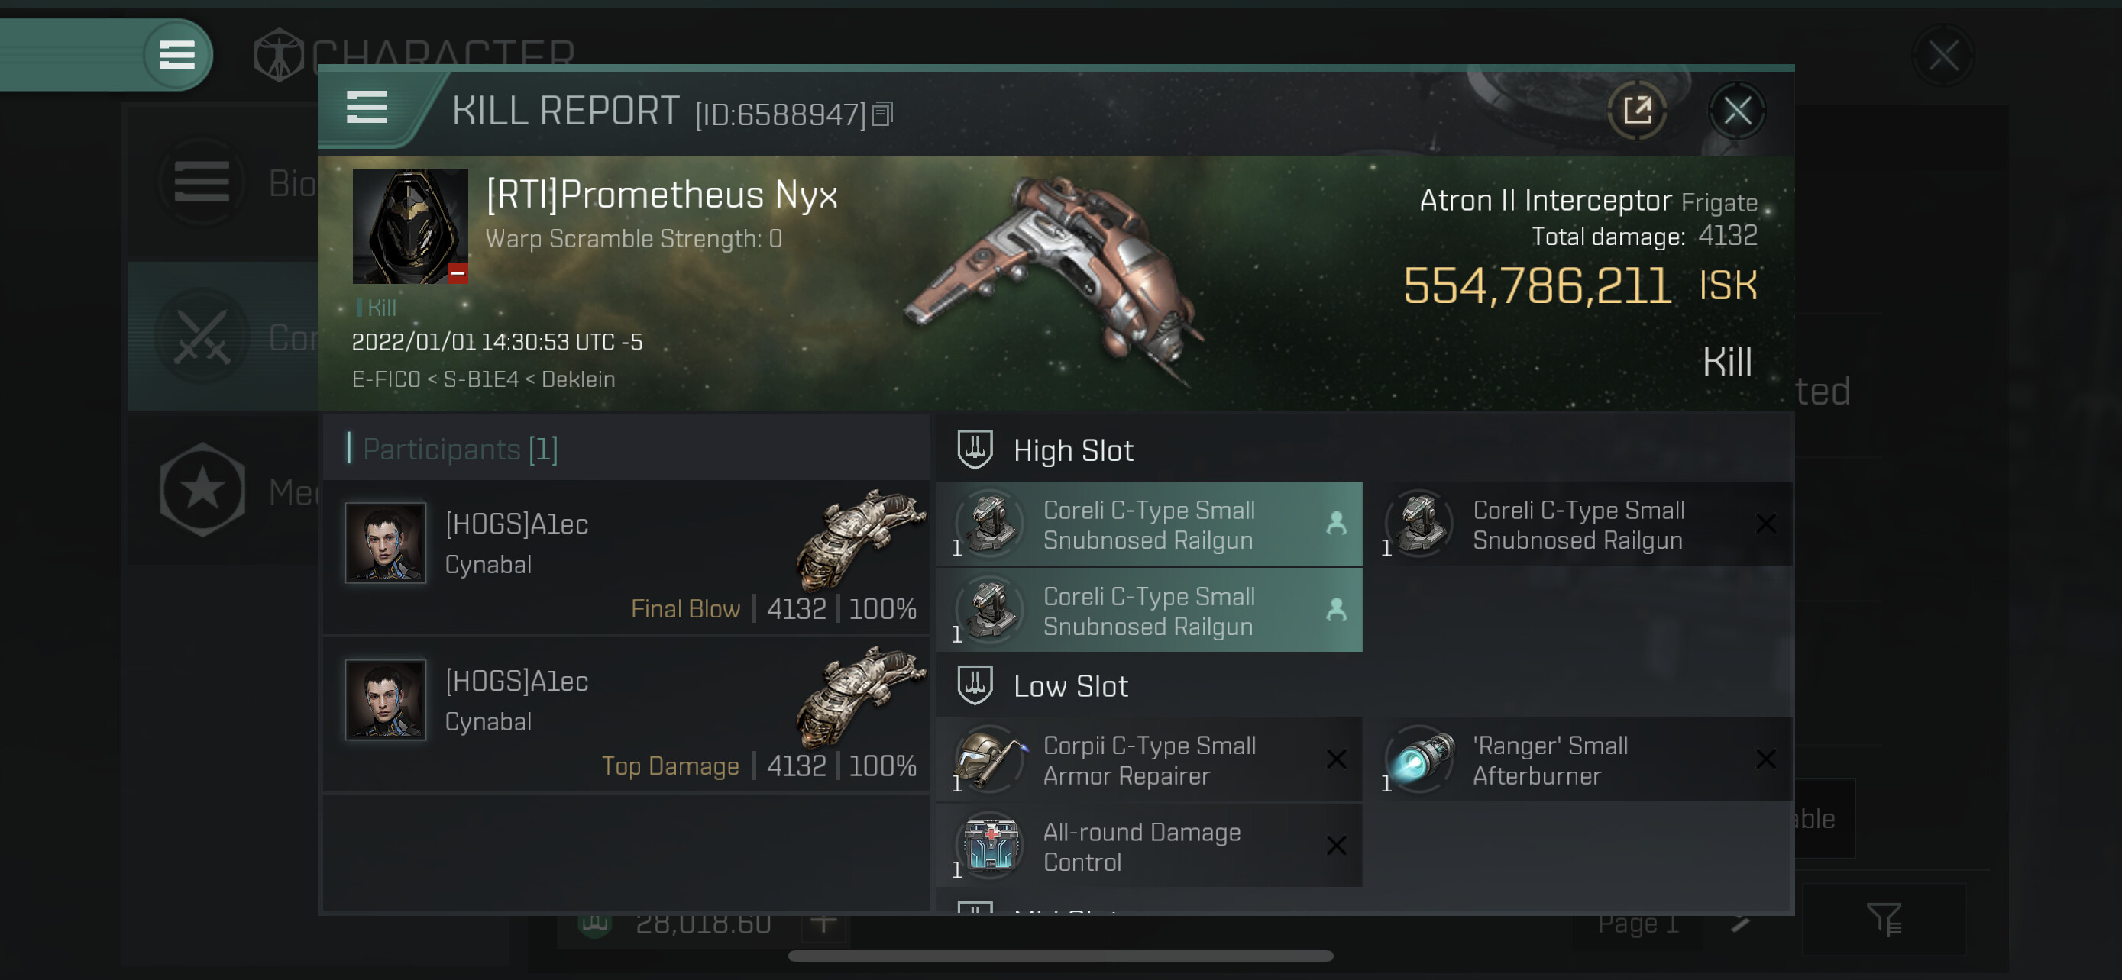The height and width of the screenshot is (980, 2122).
Task: Close the Kill Report window
Action: [x=1736, y=110]
